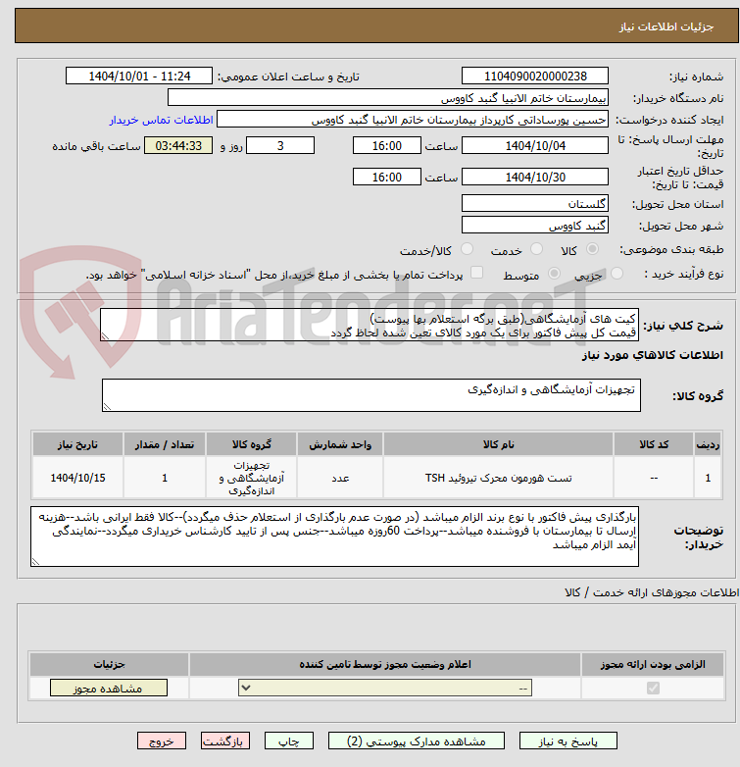Image resolution: width=740 pixels, height=767 pixels.
Task: Click the کد کالا column header
Action: pyautogui.click(x=654, y=444)
